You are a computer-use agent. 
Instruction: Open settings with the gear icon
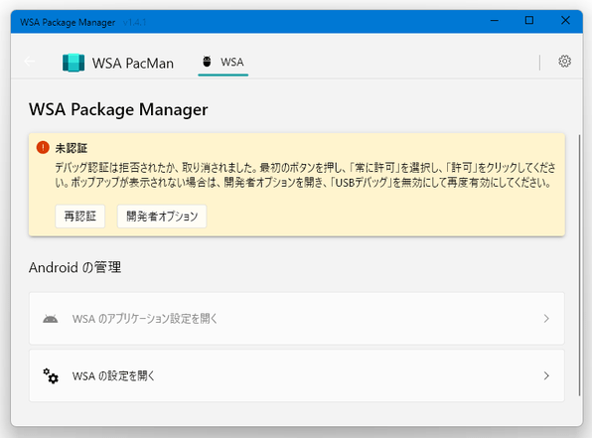click(564, 62)
